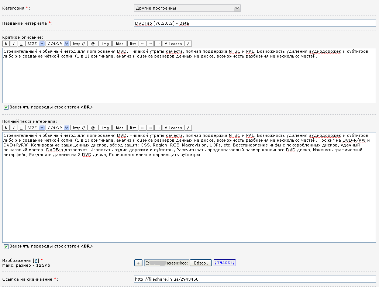Add another image with the plus button
This screenshot has width=379, height=287.
click(x=138, y=263)
